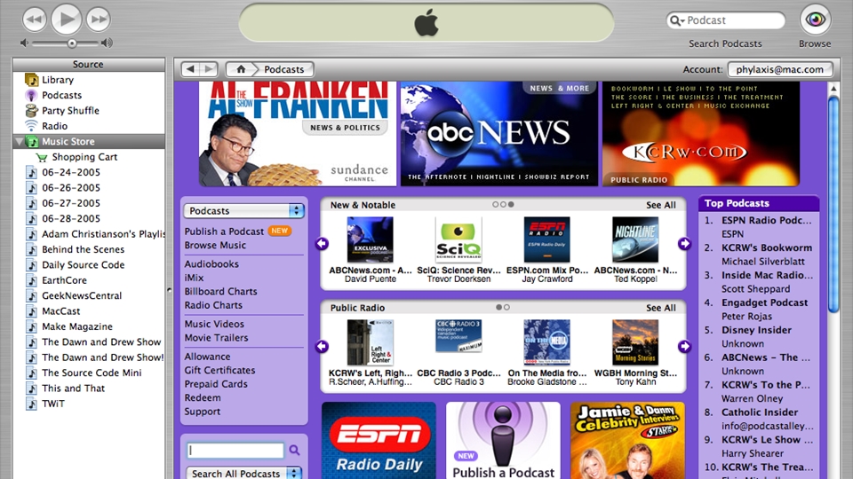The image size is (853, 479).
Task: Open the Movie Trailers link
Action: coord(216,338)
